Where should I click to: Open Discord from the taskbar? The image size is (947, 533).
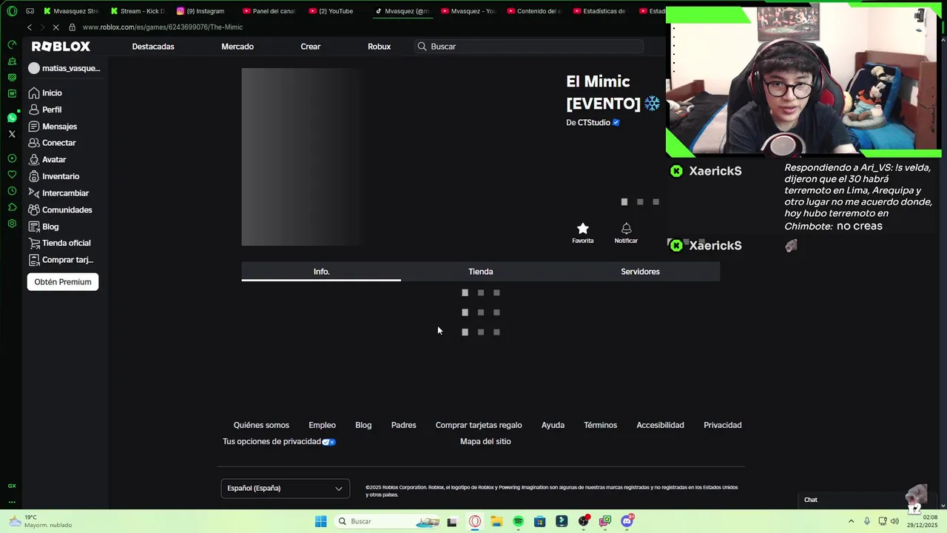click(x=627, y=521)
